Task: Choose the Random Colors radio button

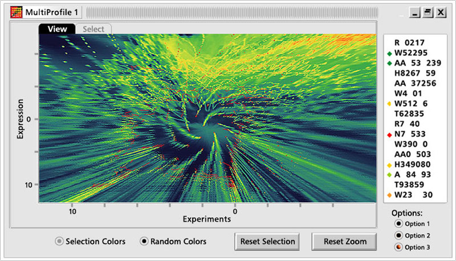Action: (x=144, y=241)
